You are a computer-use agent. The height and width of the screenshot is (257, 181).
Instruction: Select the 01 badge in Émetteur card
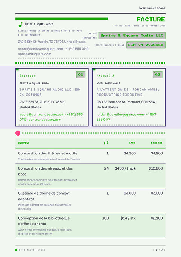tap(81, 75)
